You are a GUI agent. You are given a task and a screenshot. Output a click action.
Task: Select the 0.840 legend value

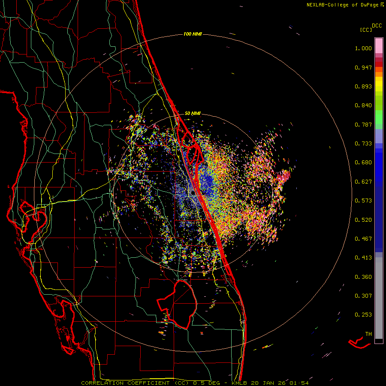363,106
